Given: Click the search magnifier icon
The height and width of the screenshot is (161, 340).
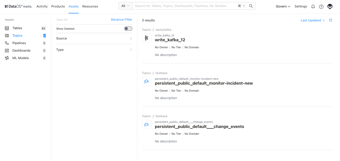Looking at the screenshot, I should coord(251,6).
